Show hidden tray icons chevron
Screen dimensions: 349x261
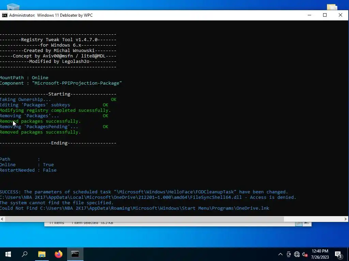(x=280, y=254)
